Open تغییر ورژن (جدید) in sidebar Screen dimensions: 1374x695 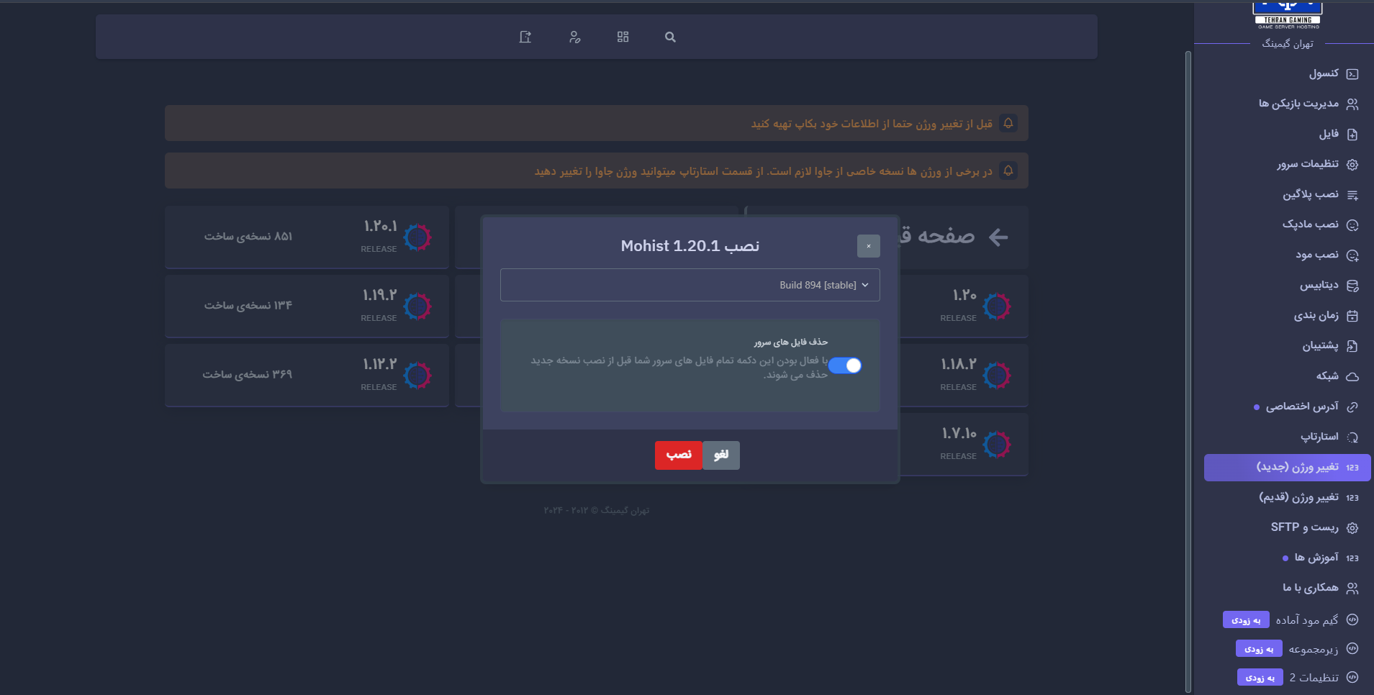[x=1288, y=468]
